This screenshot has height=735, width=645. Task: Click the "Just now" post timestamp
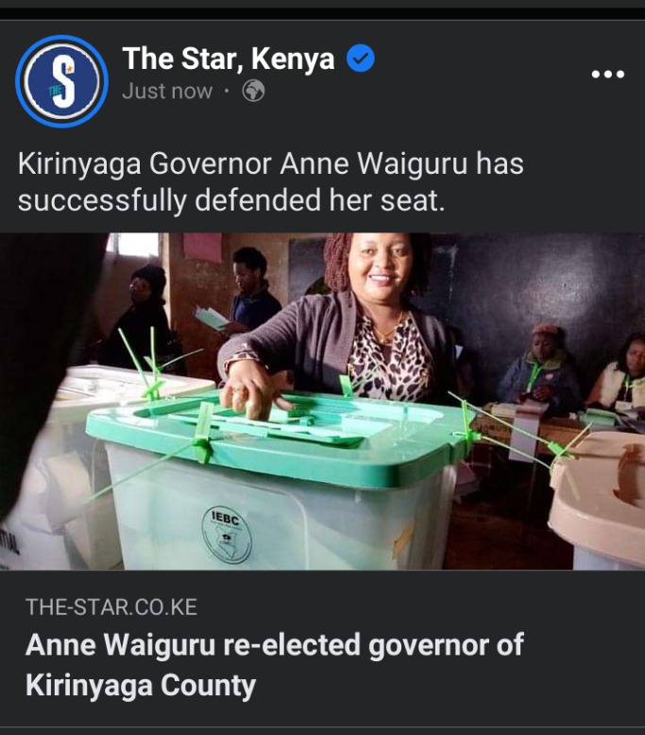point(167,91)
